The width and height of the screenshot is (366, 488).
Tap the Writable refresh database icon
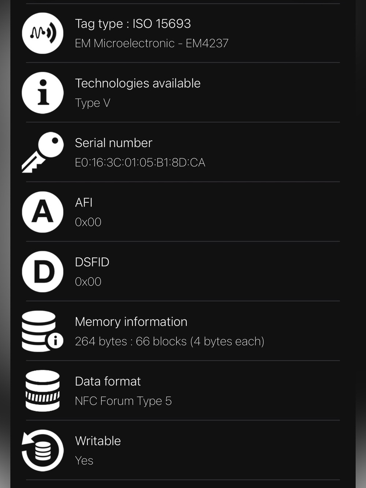(x=42, y=450)
